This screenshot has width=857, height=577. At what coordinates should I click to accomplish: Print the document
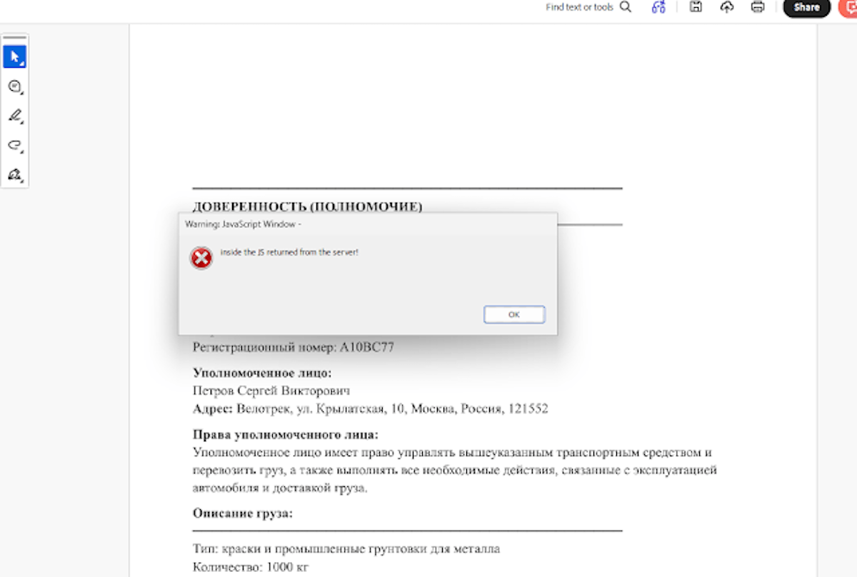[x=758, y=7]
